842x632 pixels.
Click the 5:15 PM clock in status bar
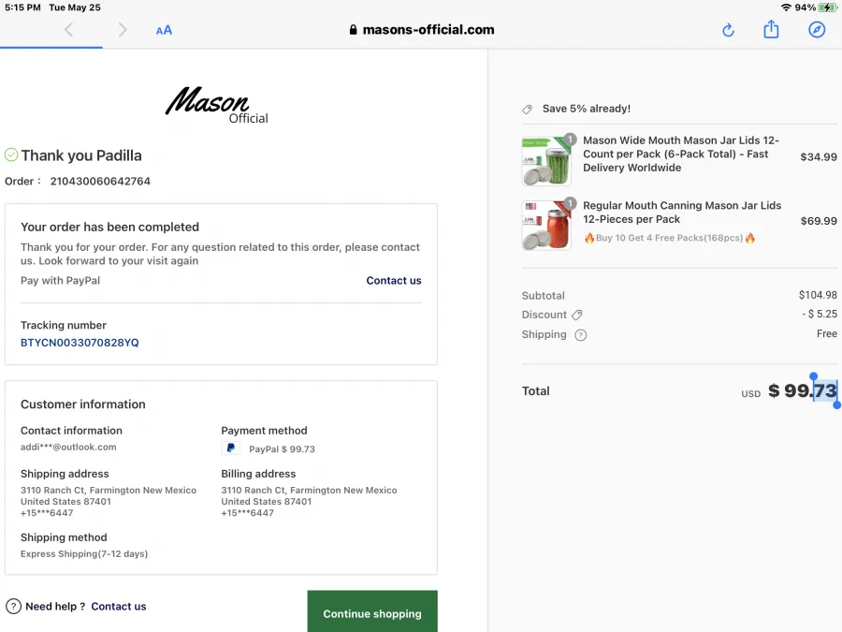point(22,7)
